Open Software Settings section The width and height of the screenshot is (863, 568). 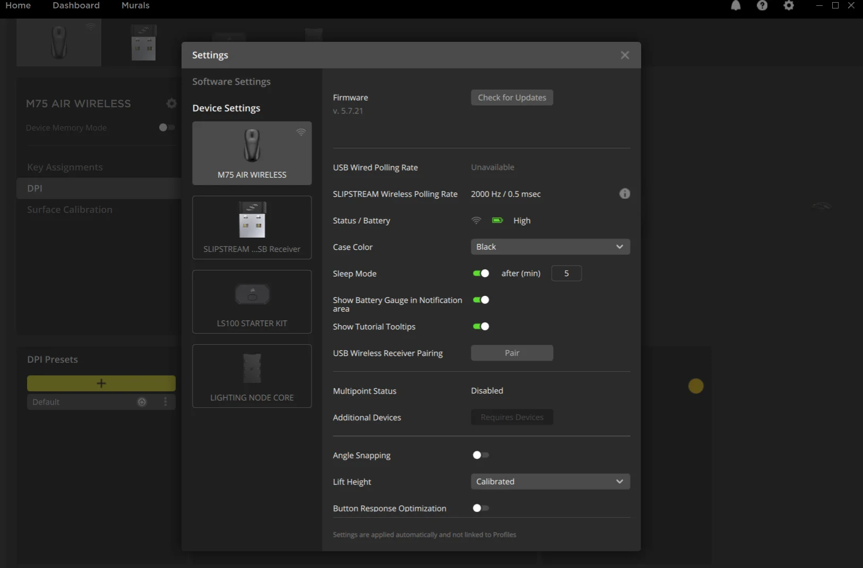(231, 82)
